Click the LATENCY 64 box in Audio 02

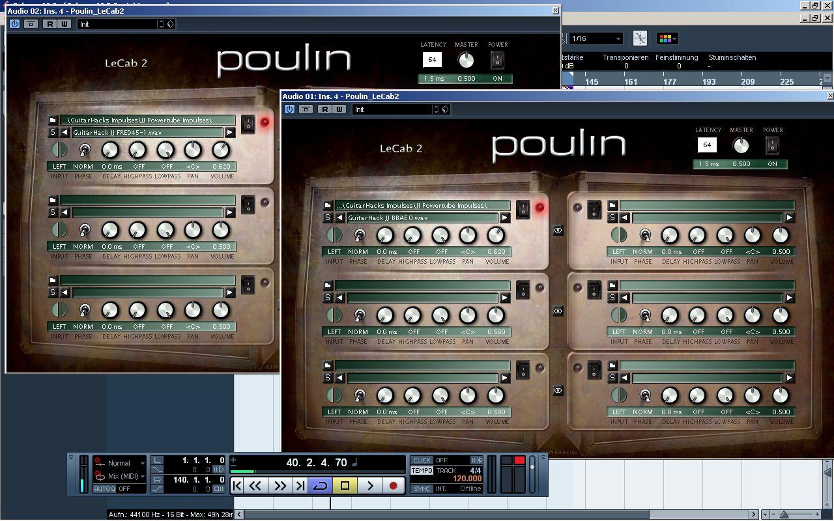(431, 60)
